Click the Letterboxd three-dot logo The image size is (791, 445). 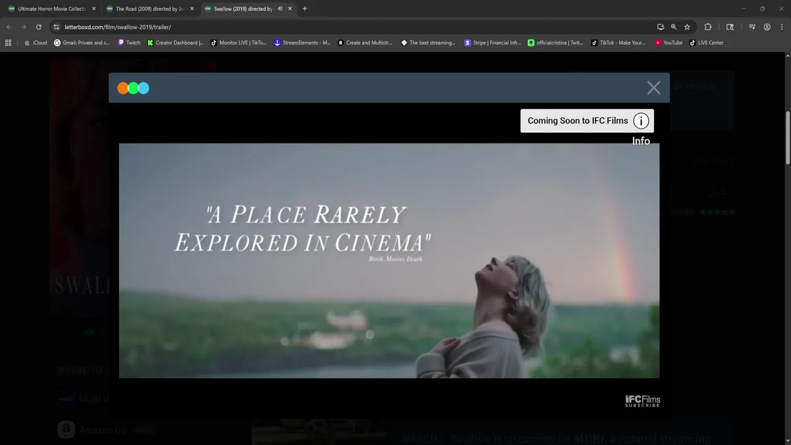tap(133, 88)
